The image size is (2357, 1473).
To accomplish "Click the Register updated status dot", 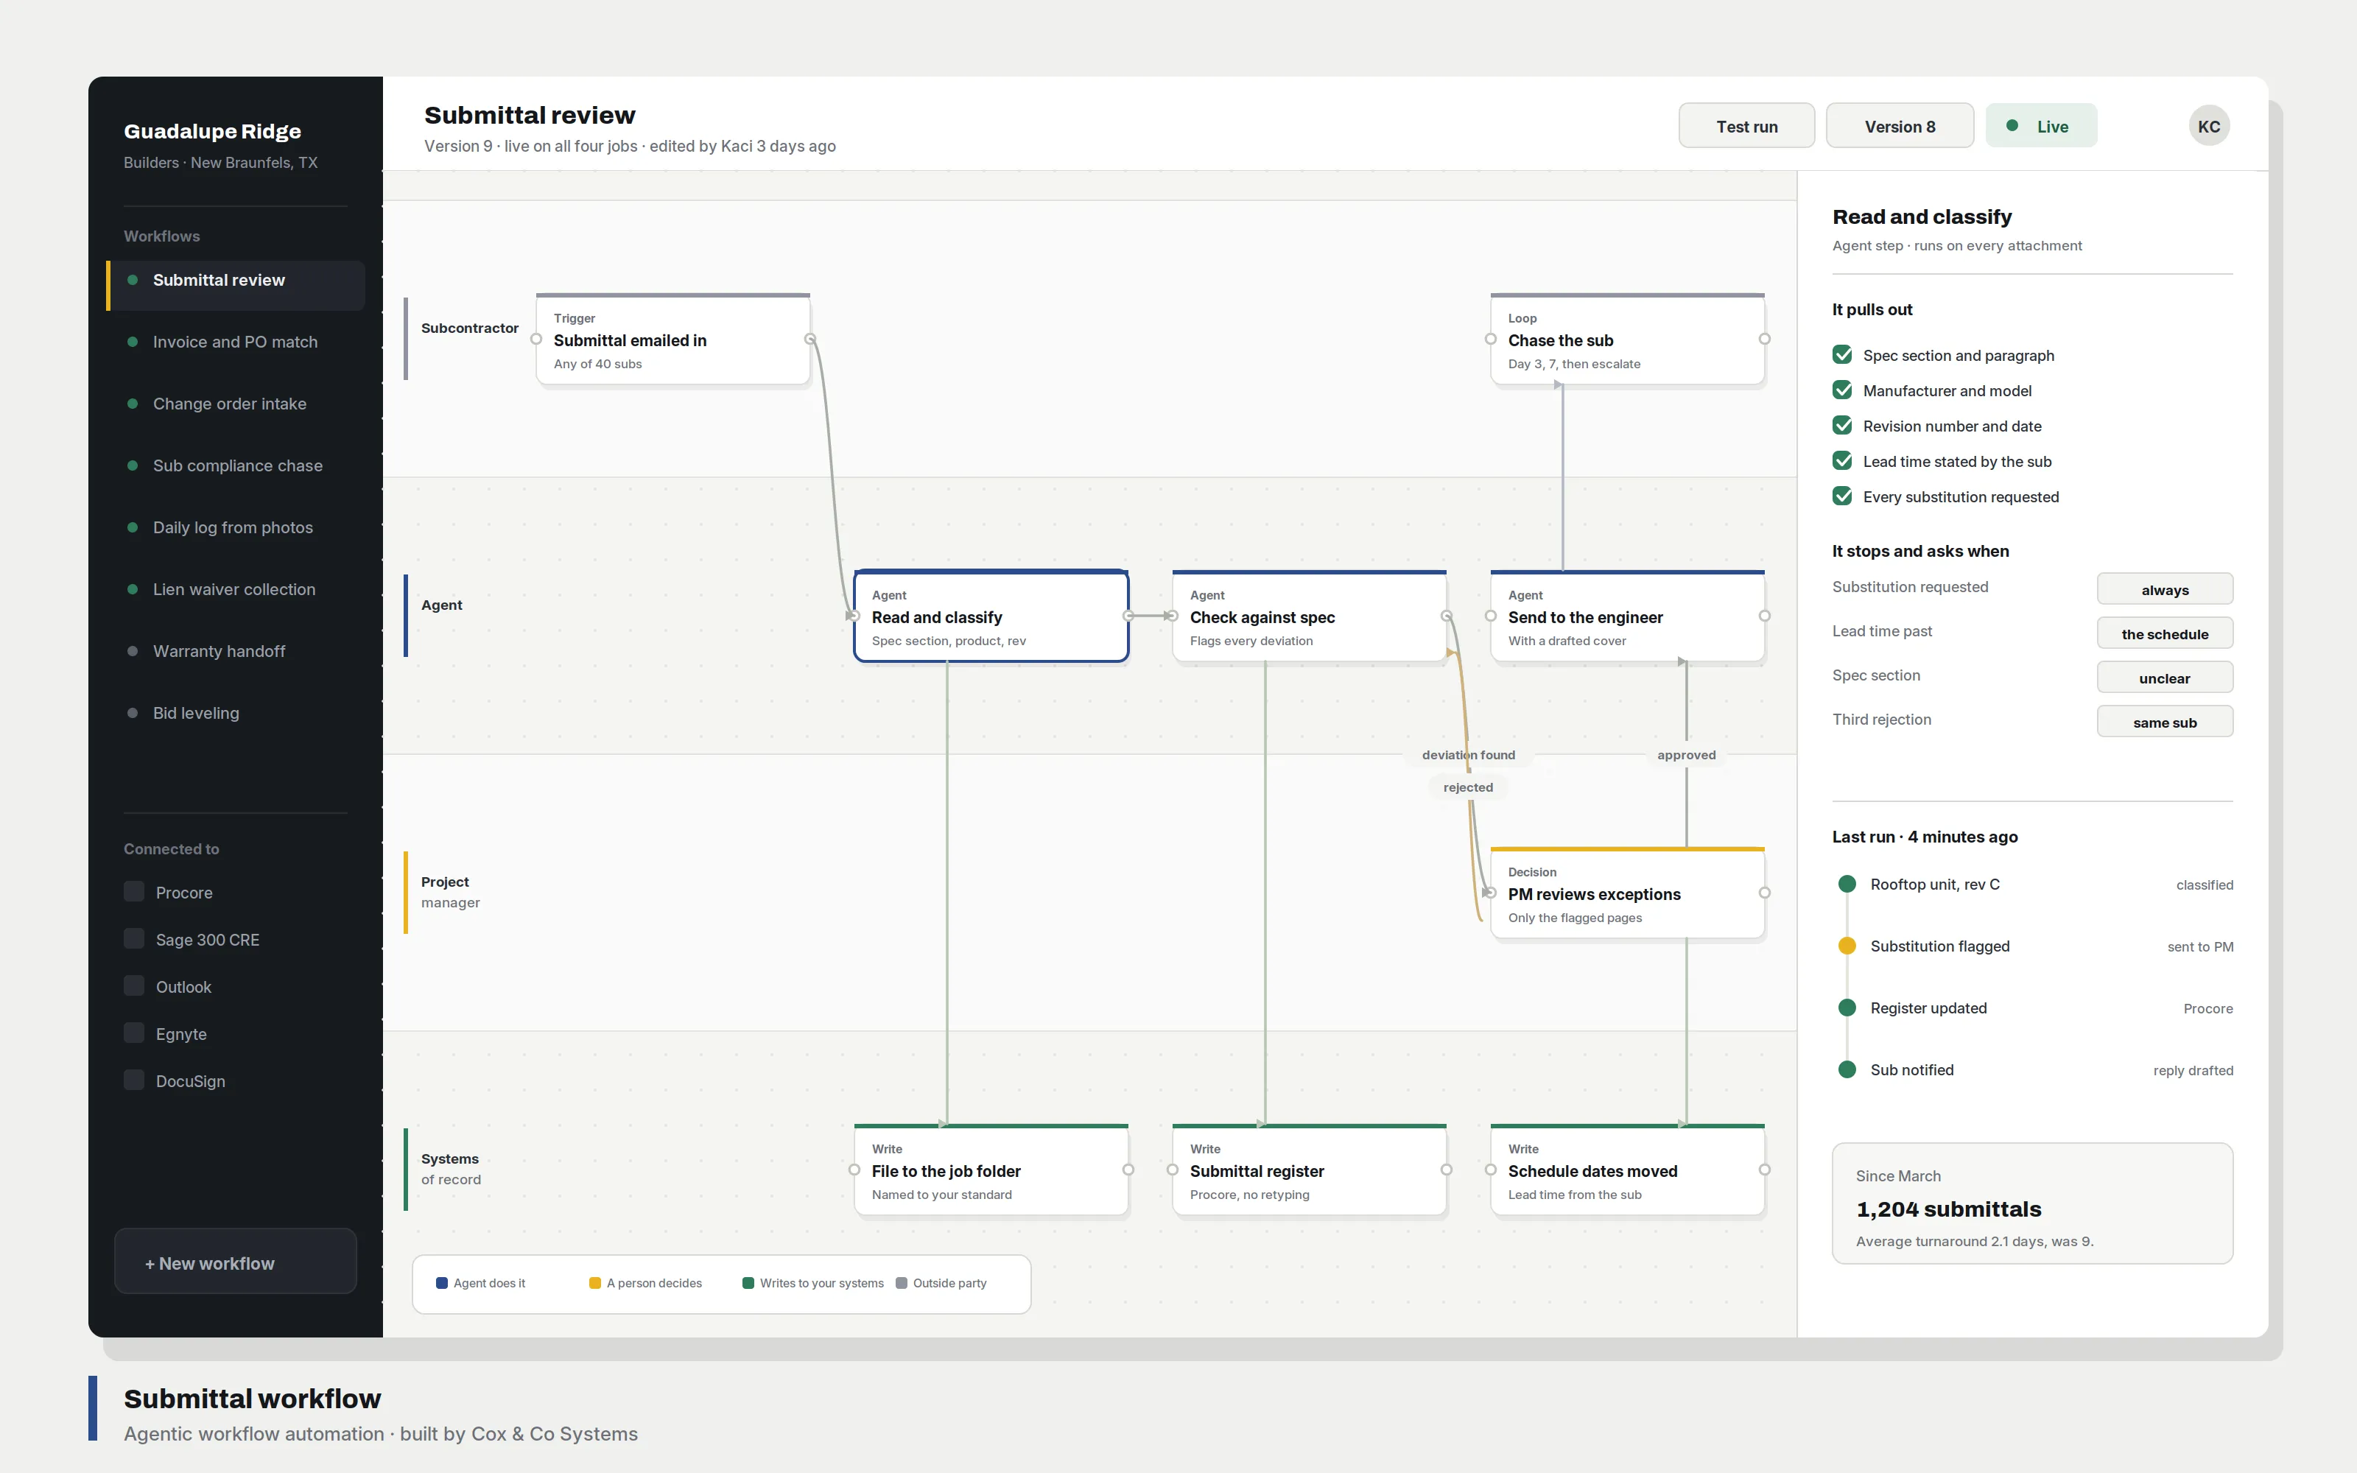I will [1847, 1008].
